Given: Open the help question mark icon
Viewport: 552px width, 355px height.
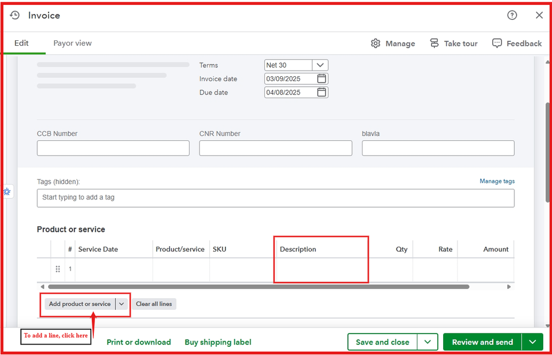Looking at the screenshot, I should pyautogui.click(x=512, y=15).
